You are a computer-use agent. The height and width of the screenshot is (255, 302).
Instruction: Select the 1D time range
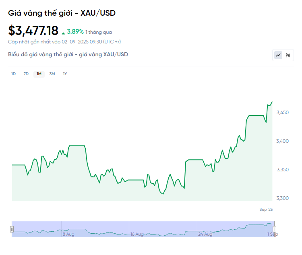[x=13, y=74]
